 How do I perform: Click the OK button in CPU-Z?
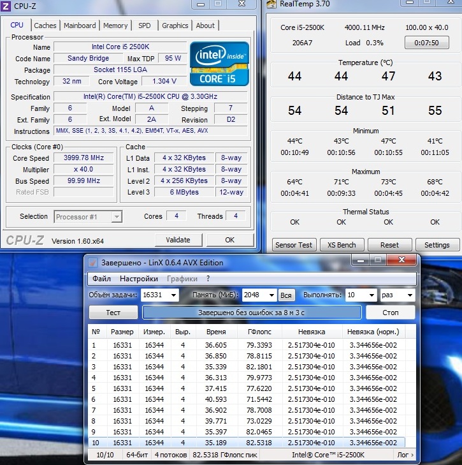[x=229, y=240]
